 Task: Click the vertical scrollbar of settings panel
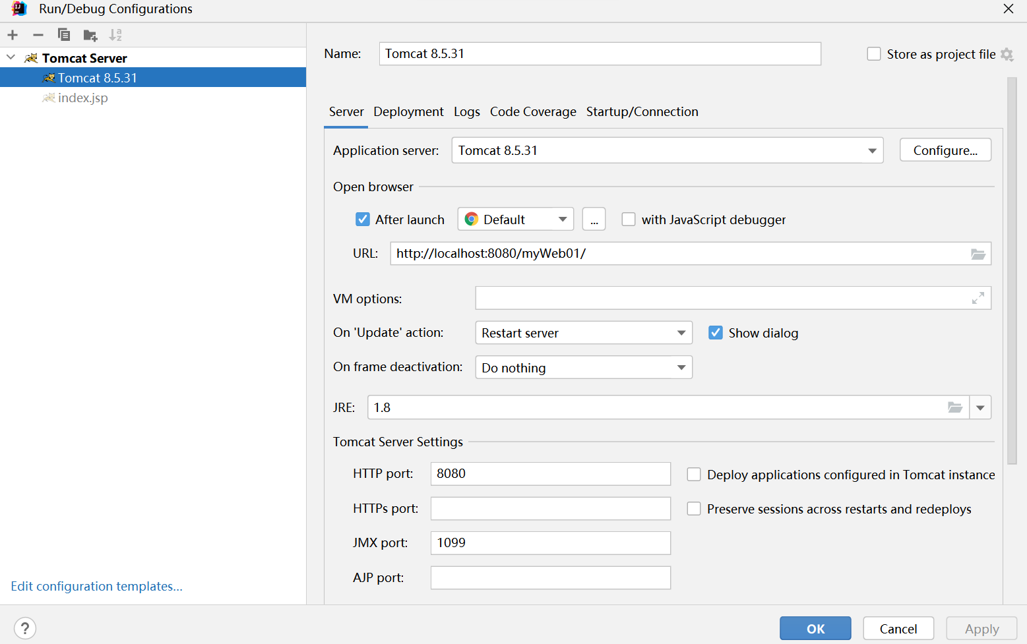[x=1012, y=270]
